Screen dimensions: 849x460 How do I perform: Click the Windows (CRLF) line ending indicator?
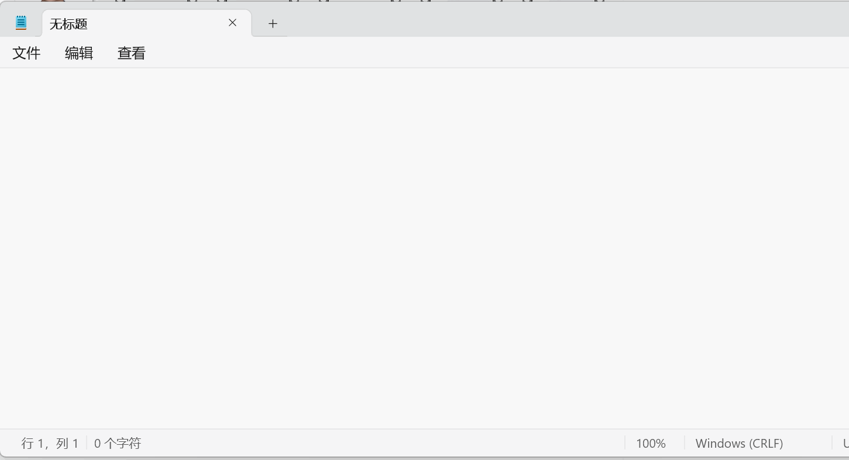[x=739, y=443]
